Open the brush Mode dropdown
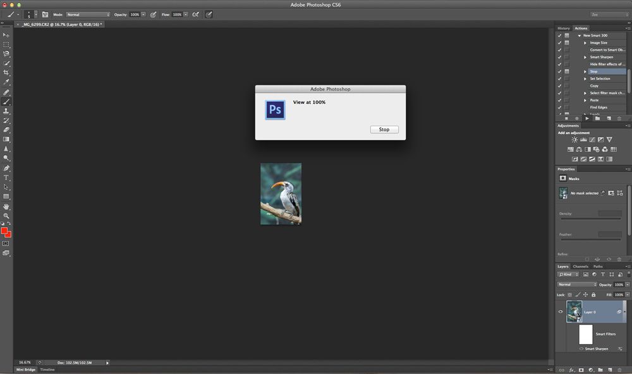The height and width of the screenshot is (374, 632). pyautogui.click(x=88, y=14)
